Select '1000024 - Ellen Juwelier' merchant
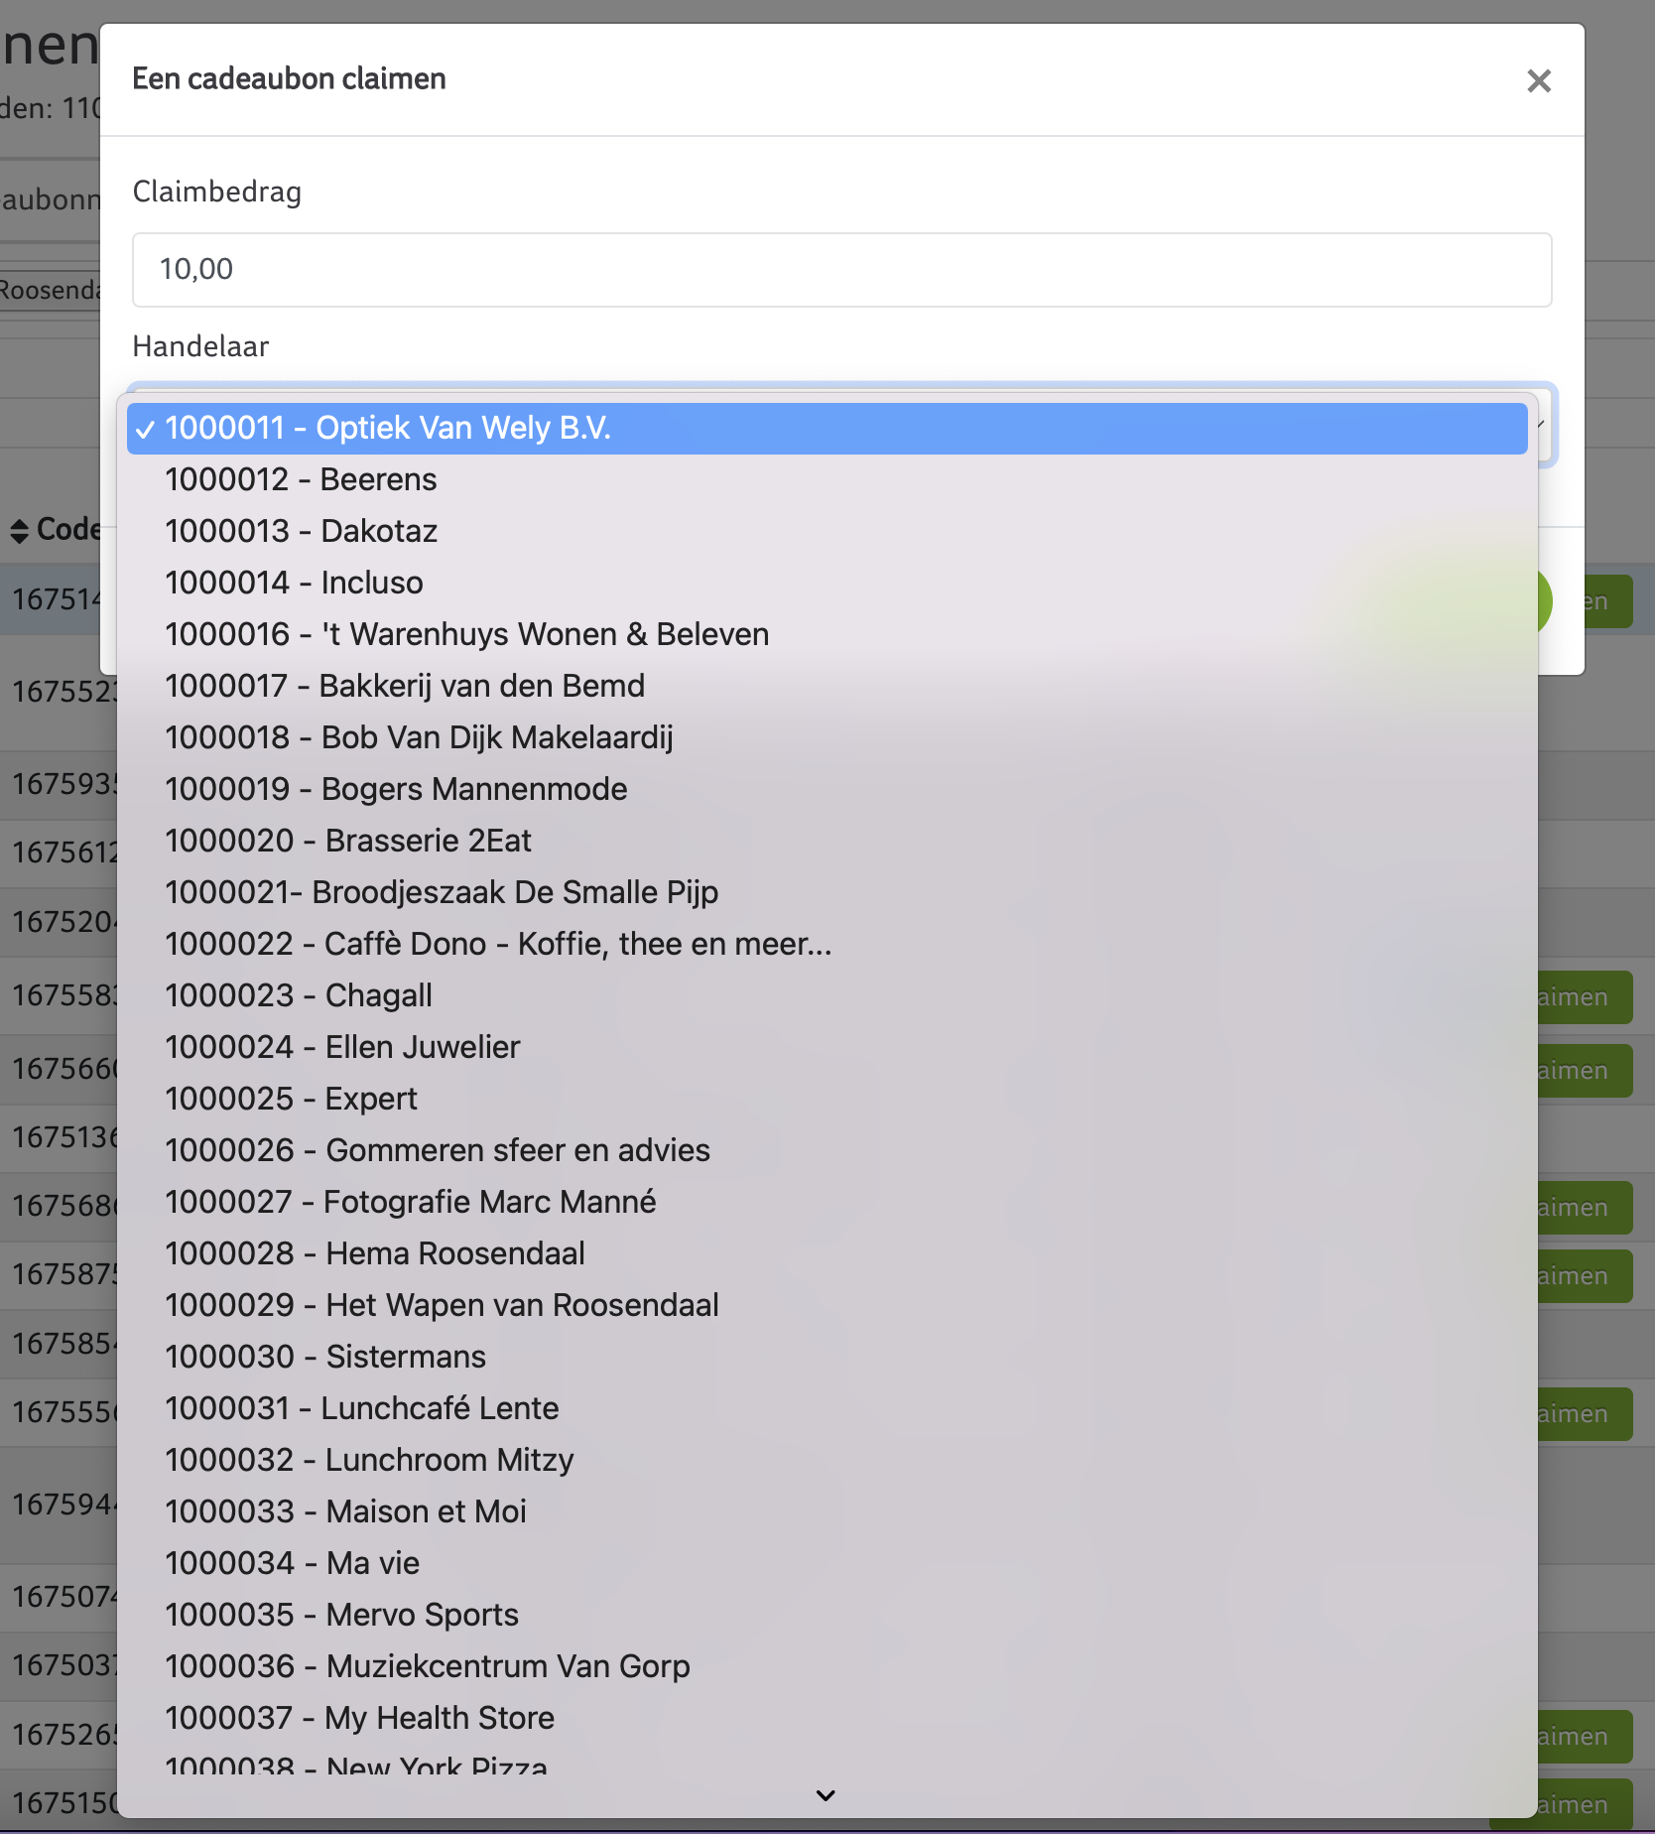 [827, 1047]
